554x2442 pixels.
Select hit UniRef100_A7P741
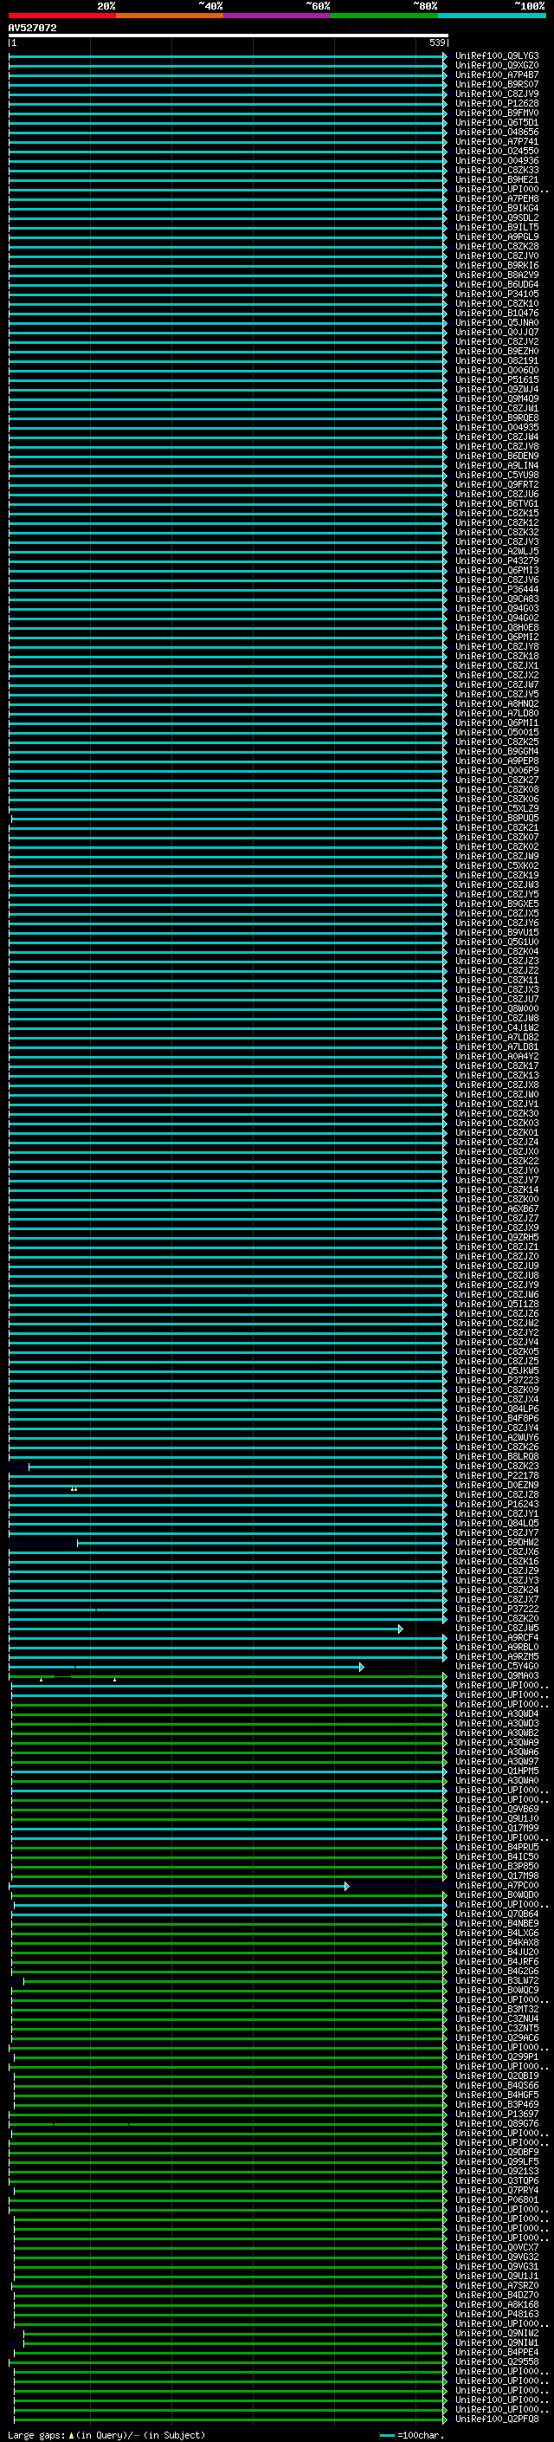point(496,141)
